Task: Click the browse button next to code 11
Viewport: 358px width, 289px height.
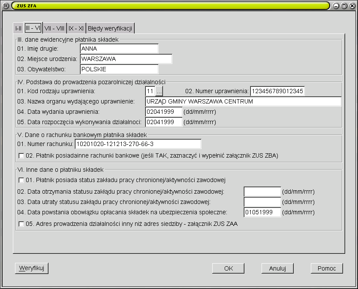Action: pos(159,91)
